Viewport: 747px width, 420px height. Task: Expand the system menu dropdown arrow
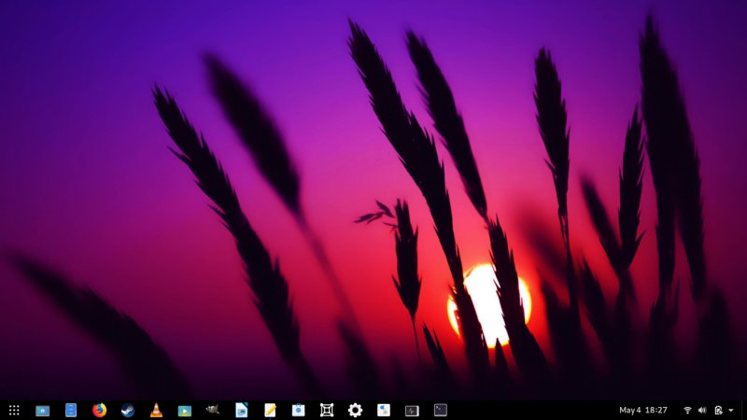tap(731, 410)
